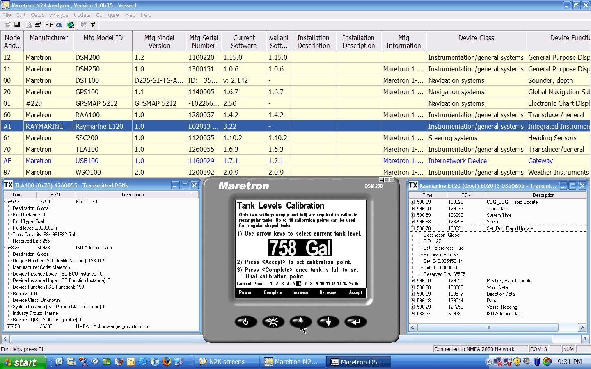Expand the 129026 COG SOG Rapid Update row
Screen dimensions: 591x369
point(412,202)
